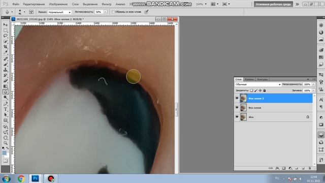Switch to the Контуры tab
This screenshot has height=183, width=325.
click(x=262, y=79)
